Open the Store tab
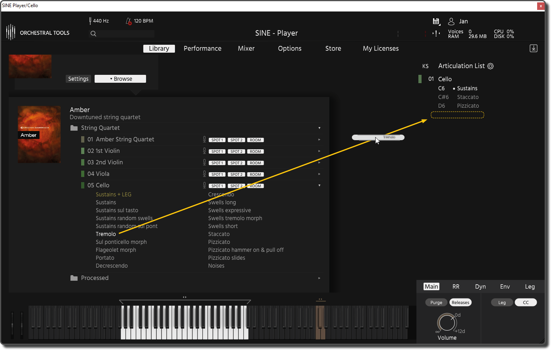The width and height of the screenshot is (551, 350). point(333,48)
